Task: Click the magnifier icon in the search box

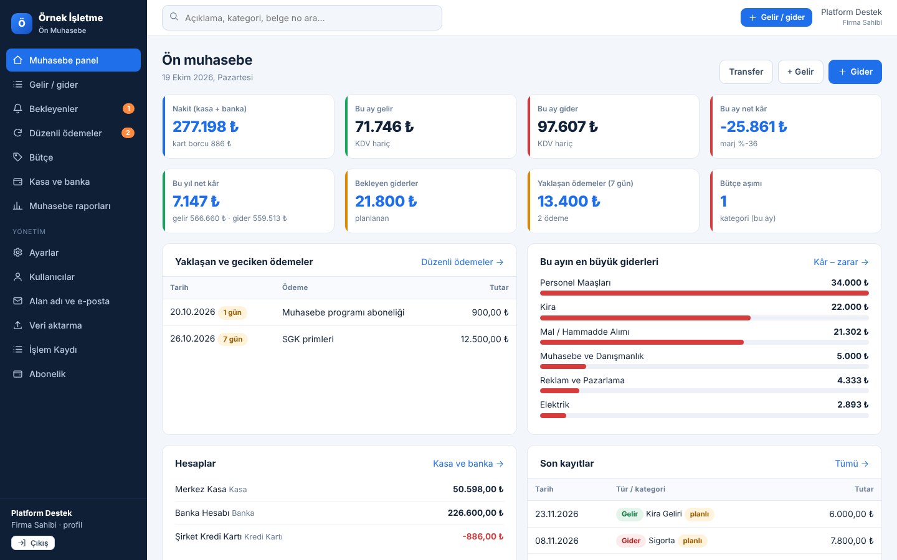Action: [x=174, y=17]
